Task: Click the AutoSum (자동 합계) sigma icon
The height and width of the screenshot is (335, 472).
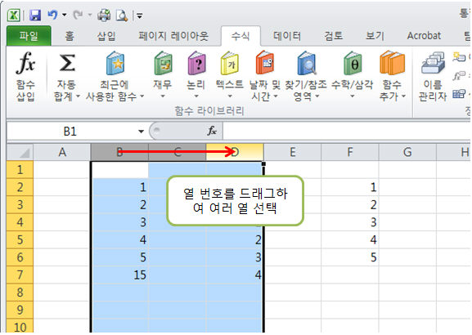Action: coord(67,63)
